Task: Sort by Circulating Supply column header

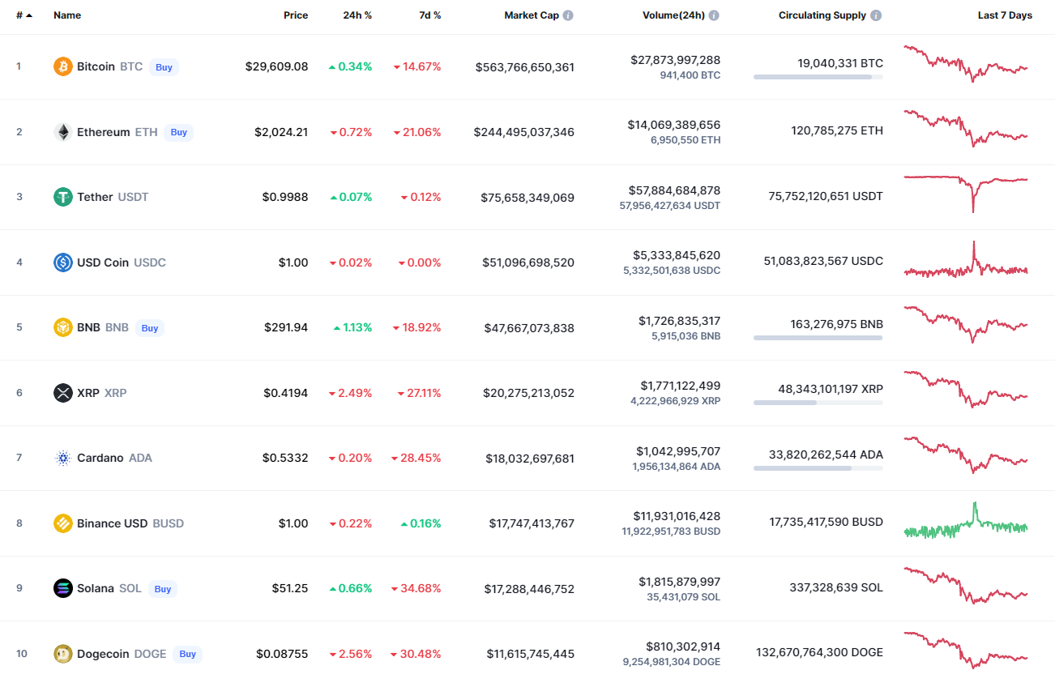Action: click(822, 15)
